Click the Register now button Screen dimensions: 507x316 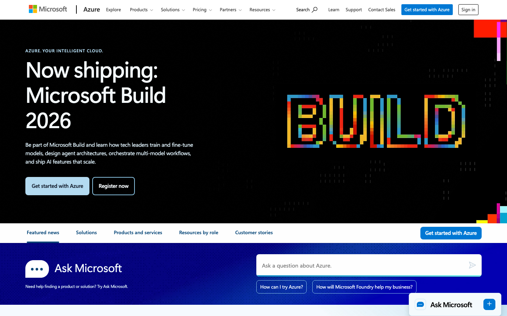coord(113,186)
